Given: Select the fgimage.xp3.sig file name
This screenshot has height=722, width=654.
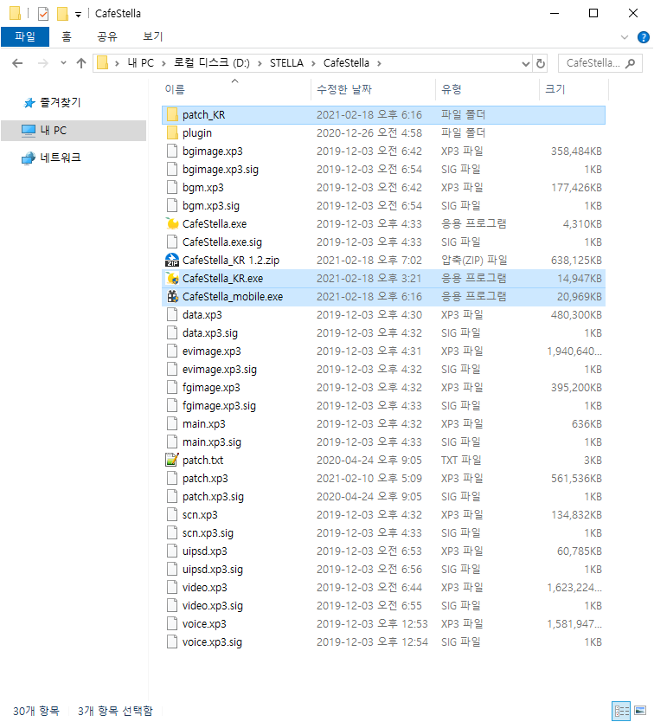Looking at the screenshot, I should pyautogui.click(x=219, y=406).
